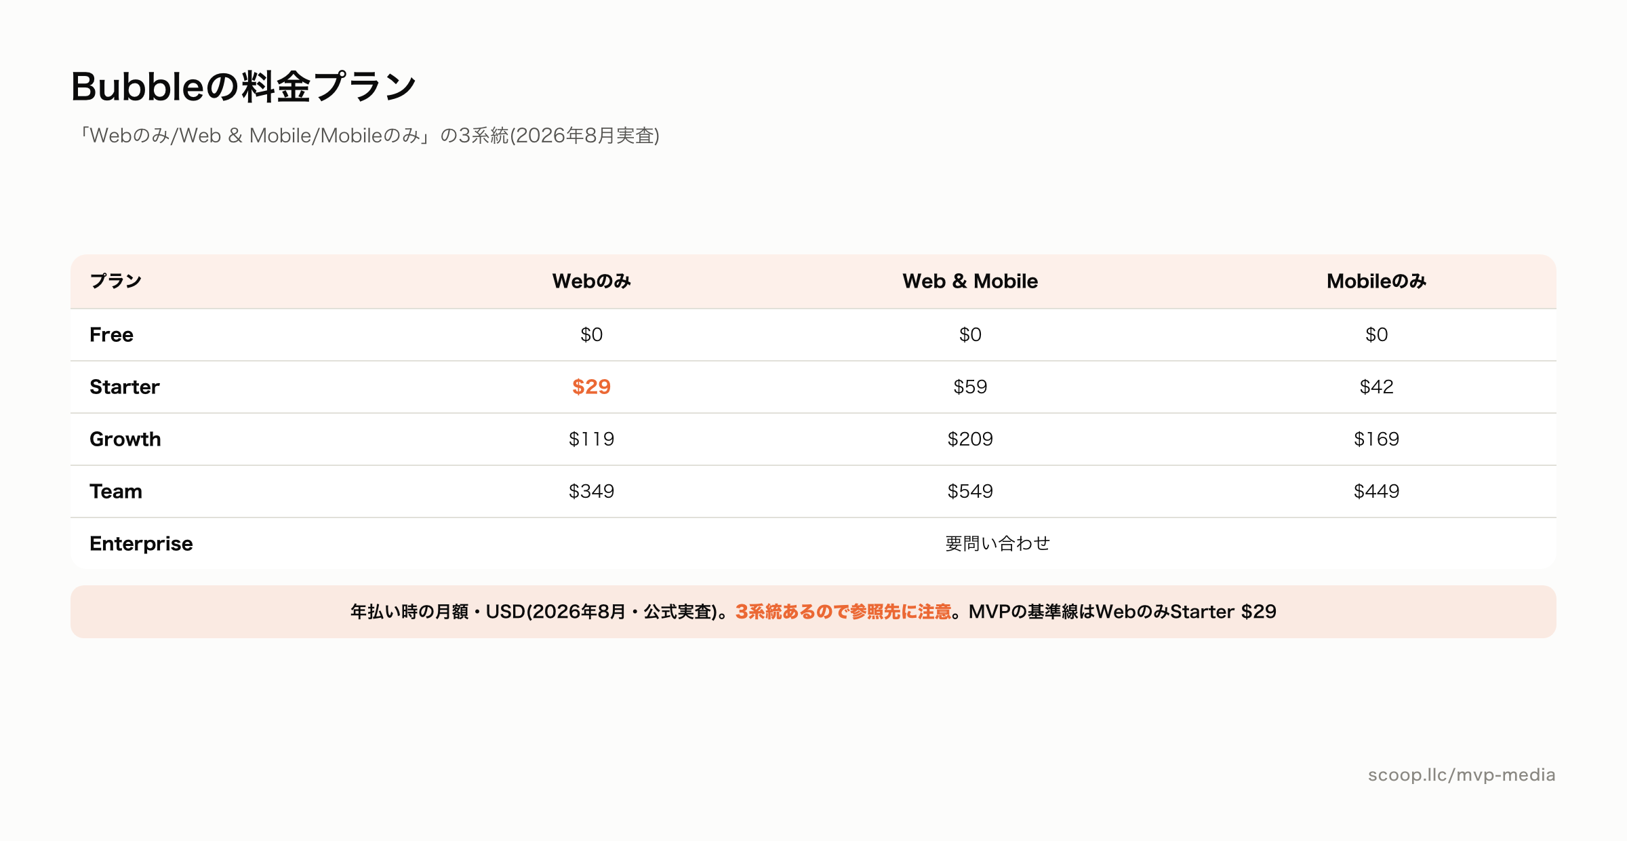This screenshot has height=841, width=1627.
Task: Click the Free price $0 under Mobileのみ
Action: (x=1376, y=334)
